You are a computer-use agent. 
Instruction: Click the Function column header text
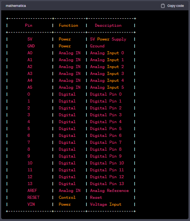point(68,25)
